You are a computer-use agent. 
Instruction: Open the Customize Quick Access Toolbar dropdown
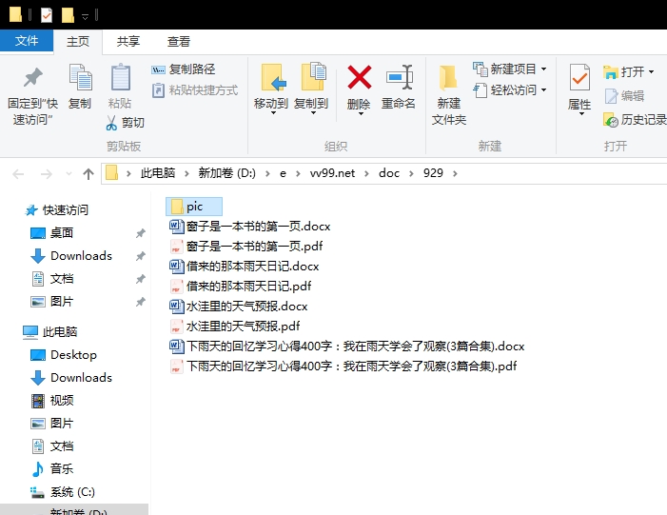[85, 16]
